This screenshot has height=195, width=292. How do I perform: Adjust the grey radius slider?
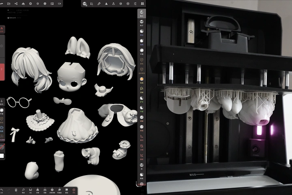click(x=2, y=46)
